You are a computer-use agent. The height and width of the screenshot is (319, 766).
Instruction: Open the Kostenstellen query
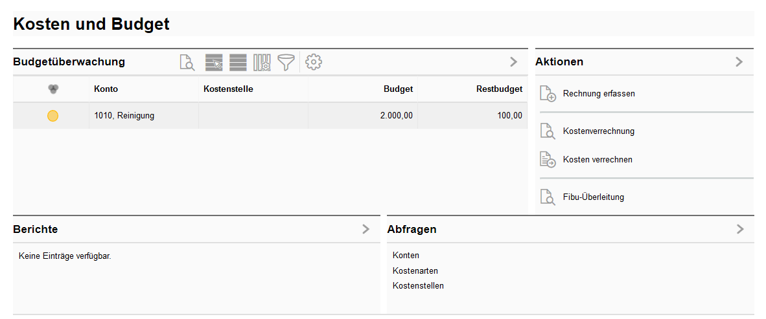(x=418, y=285)
